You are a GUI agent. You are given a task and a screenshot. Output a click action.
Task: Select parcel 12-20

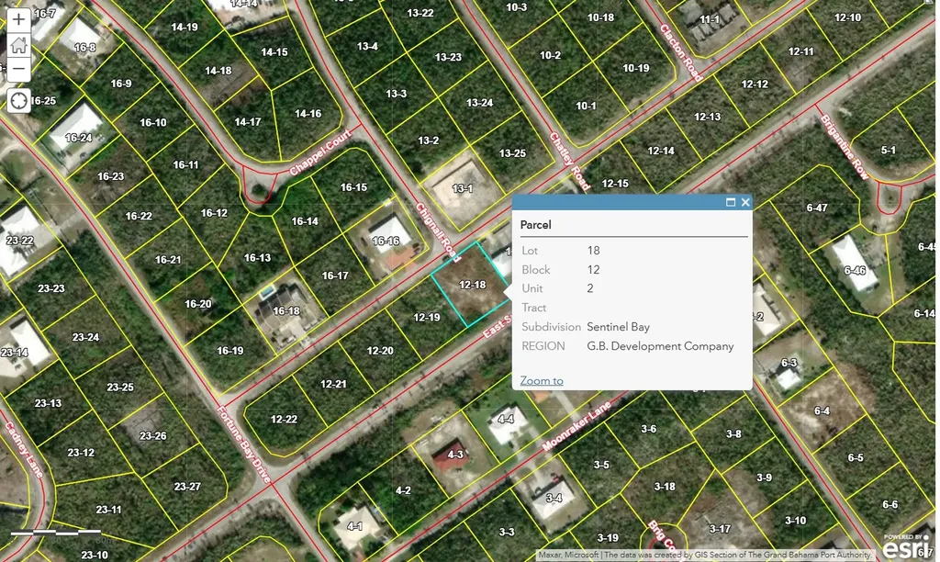(380, 350)
